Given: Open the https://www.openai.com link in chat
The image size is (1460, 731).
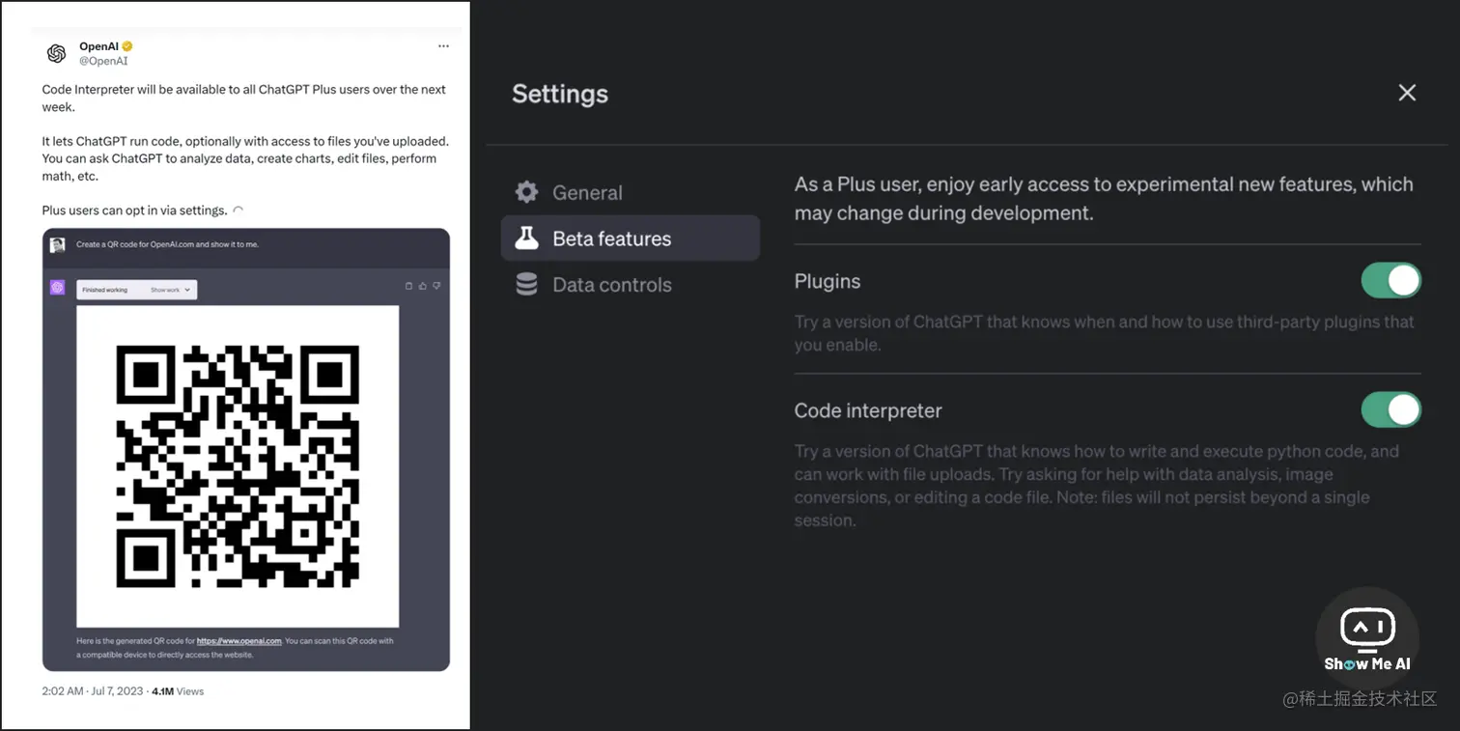Looking at the screenshot, I should point(239,641).
